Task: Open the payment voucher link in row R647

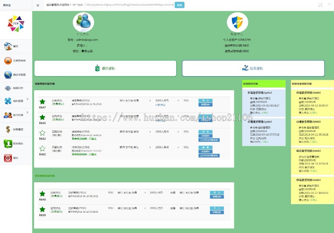Action: (160, 105)
